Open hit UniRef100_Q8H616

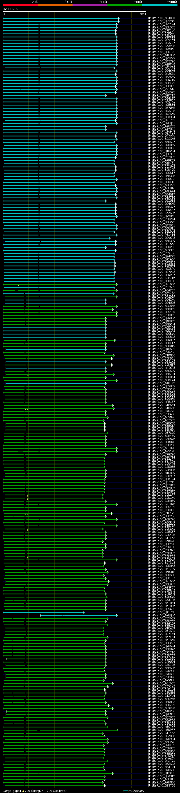(x=161, y=37)
